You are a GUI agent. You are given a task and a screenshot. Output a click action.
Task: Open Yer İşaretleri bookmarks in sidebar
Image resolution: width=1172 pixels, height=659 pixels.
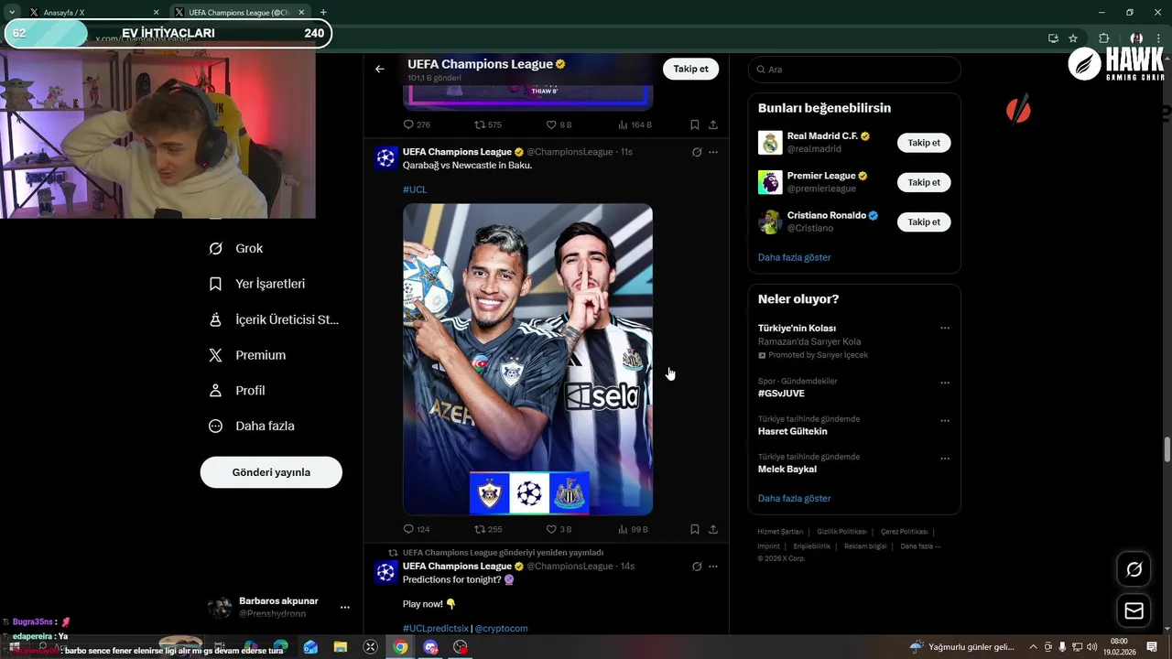tap(257, 284)
